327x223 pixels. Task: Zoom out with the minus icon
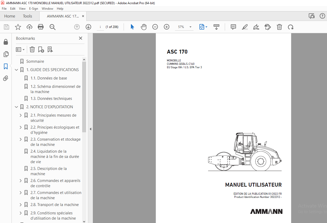pos(155,27)
